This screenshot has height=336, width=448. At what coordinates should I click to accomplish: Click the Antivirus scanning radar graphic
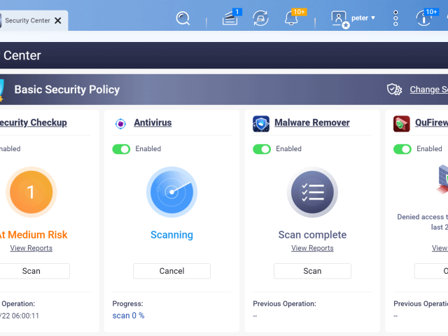[171, 192]
